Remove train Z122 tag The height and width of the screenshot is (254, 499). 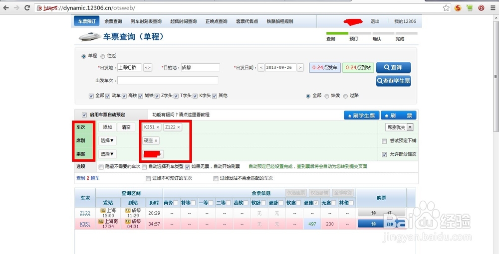[x=179, y=127]
